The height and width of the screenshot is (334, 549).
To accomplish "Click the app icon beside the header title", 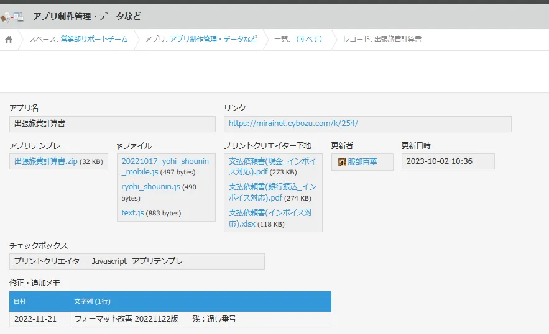I will point(12,17).
